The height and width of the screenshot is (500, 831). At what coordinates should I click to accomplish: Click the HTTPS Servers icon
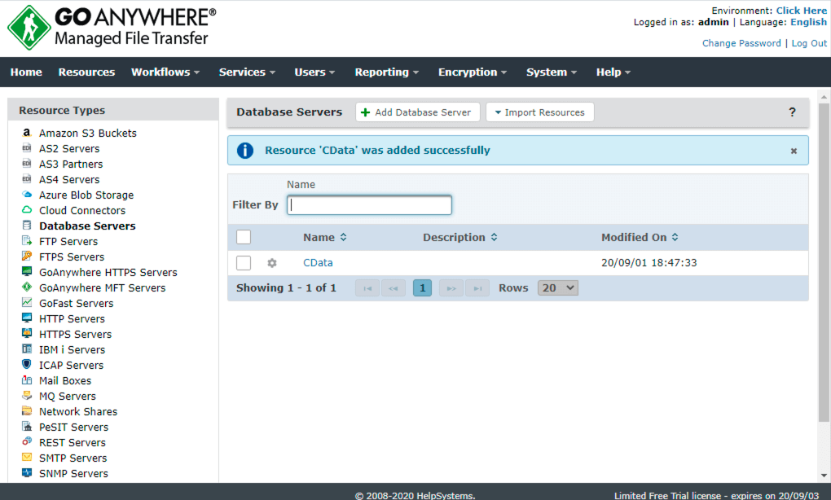(x=27, y=333)
